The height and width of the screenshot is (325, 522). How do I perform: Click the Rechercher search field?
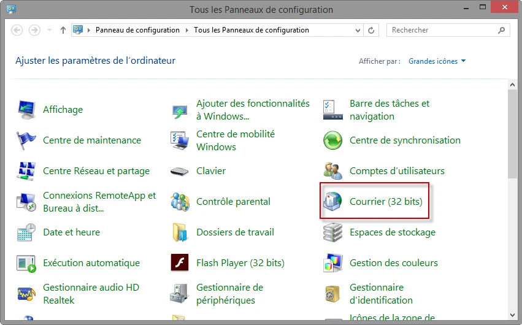click(443, 30)
